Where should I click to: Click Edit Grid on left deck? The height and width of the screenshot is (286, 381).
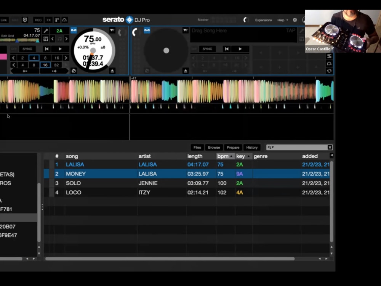pos(8,36)
